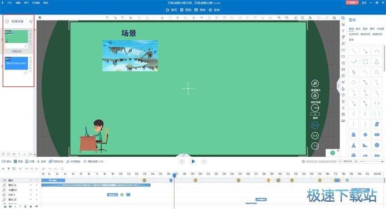Click the green diamond keyframe on the SWF 3 track
This screenshot has height=209, width=386.
click(x=122, y=195)
